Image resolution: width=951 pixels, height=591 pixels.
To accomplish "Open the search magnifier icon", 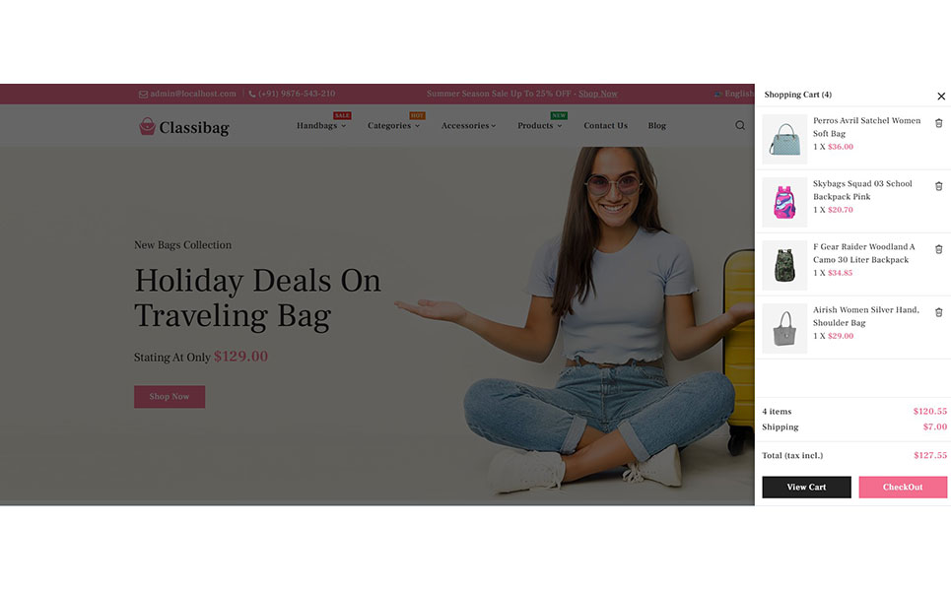I will pos(740,125).
